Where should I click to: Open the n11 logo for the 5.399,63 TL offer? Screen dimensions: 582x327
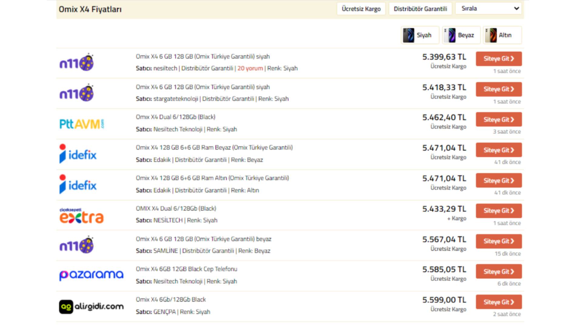tap(76, 62)
